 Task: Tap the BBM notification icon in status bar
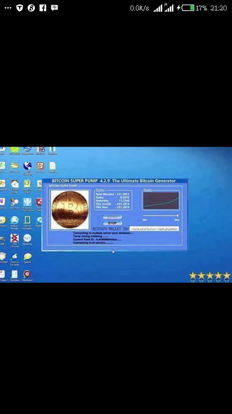(x=54, y=8)
